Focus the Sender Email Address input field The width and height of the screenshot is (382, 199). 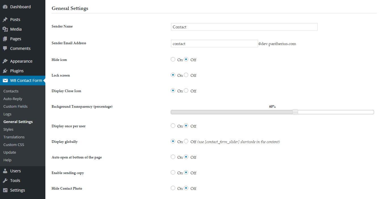click(x=214, y=43)
